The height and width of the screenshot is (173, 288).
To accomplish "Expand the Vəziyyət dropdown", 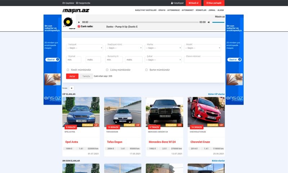I will tap(85, 48).
